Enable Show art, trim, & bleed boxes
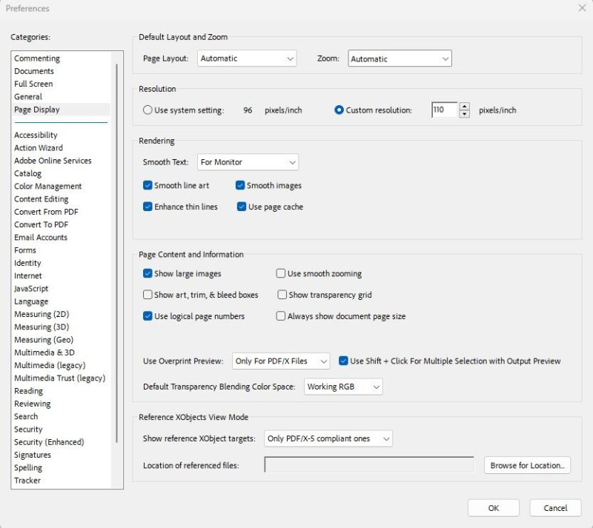Image resolution: width=593 pixels, height=528 pixels. (148, 295)
